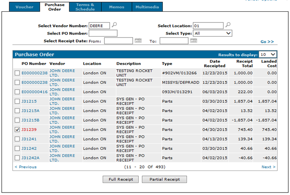Focus the Select PO Number field
Viewport: 290px width, 195px height.
[x=103, y=33]
